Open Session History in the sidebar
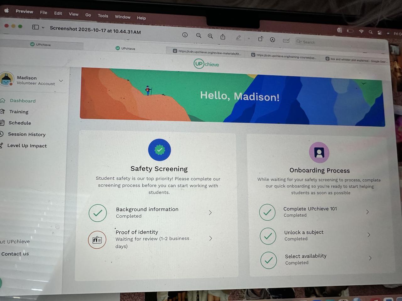Screen dimensions: 402x301 pyautogui.click(x=26, y=134)
